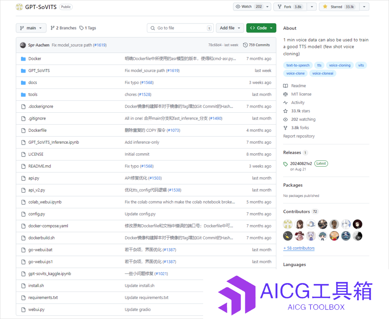Open colab_webui.ipynb file
This screenshot has width=389, height=319.
coord(45,202)
